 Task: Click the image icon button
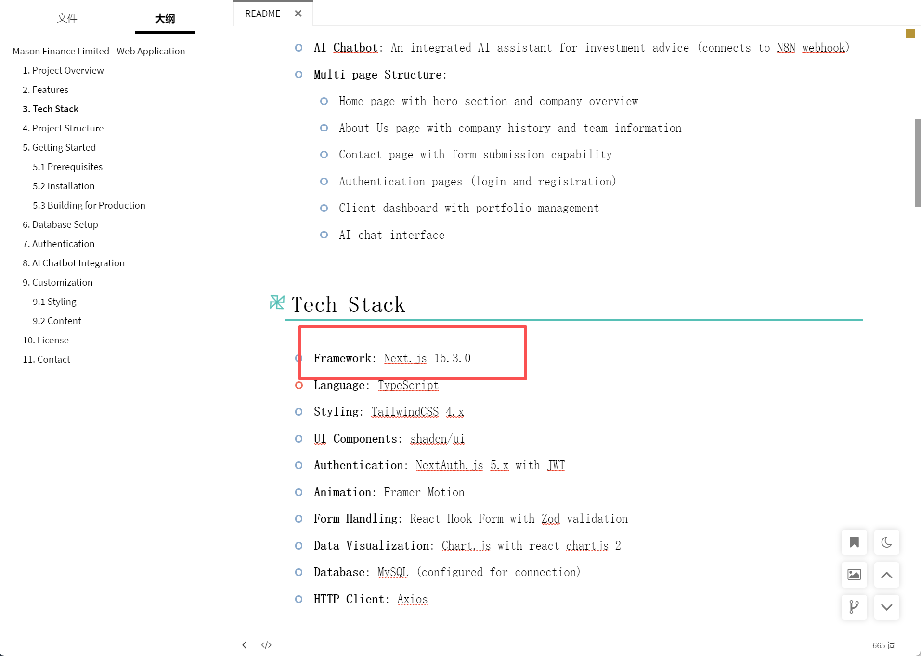click(854, 575)
